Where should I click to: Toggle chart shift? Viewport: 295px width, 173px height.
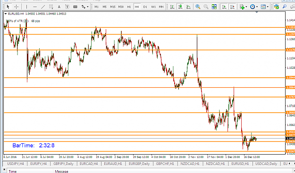232,7
